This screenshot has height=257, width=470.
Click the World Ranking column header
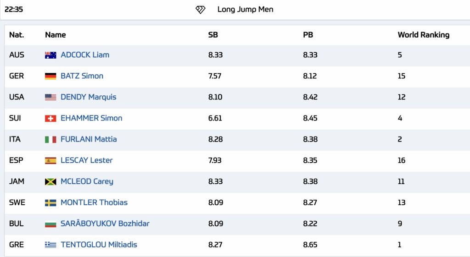pyautogui.click(x=423, y=35)
